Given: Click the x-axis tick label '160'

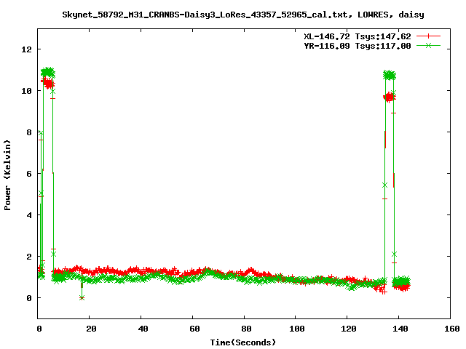Looking at the screenshot, I should point(452,329).
